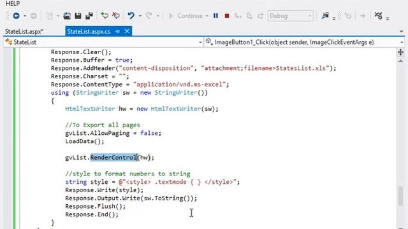
Task: Pause debugging with Break All
Action: [215, 16]
